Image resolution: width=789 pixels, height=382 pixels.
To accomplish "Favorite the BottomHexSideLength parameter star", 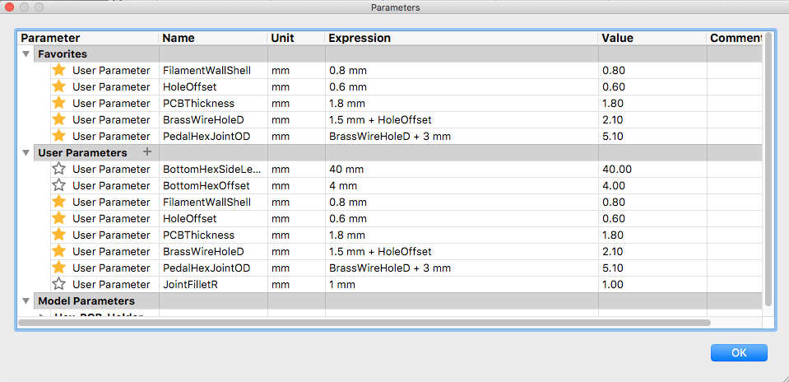I will [x=59, y=169].
